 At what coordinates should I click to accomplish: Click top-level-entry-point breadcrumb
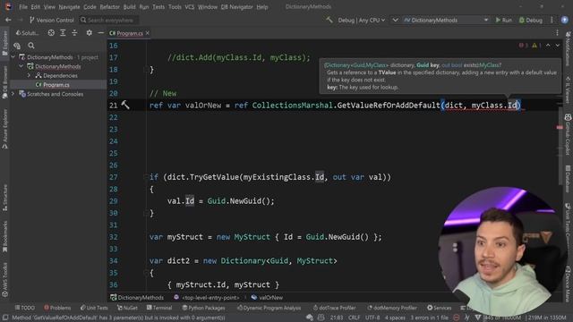point(207,297)
